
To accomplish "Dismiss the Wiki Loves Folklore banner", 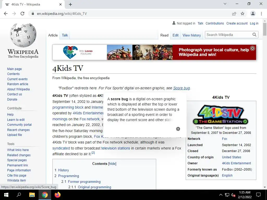I will (x=252, y=48).
